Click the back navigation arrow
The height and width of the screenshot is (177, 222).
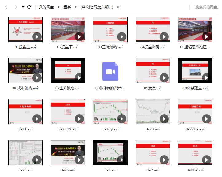pos(6,7)
